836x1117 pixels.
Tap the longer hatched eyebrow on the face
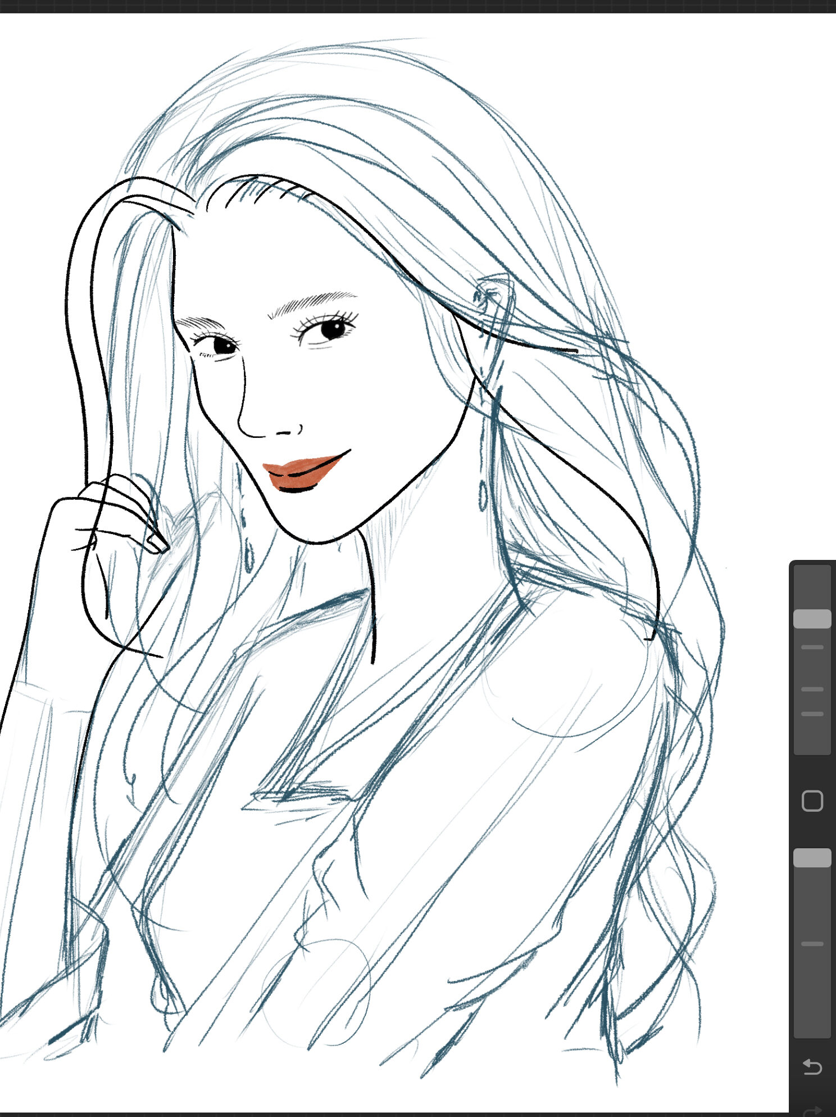point(312,303)
